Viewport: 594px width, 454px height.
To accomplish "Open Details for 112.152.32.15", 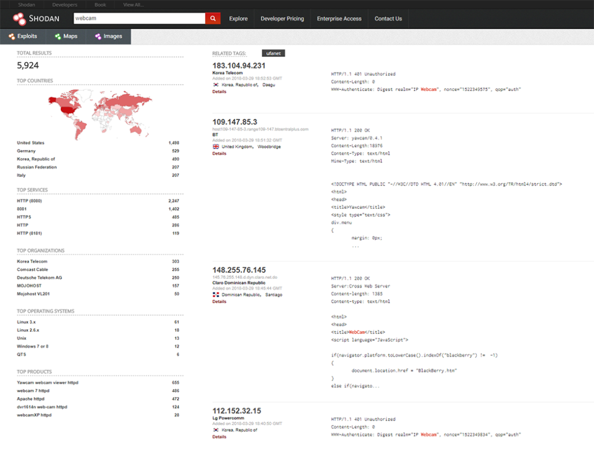I will [219, 437].
